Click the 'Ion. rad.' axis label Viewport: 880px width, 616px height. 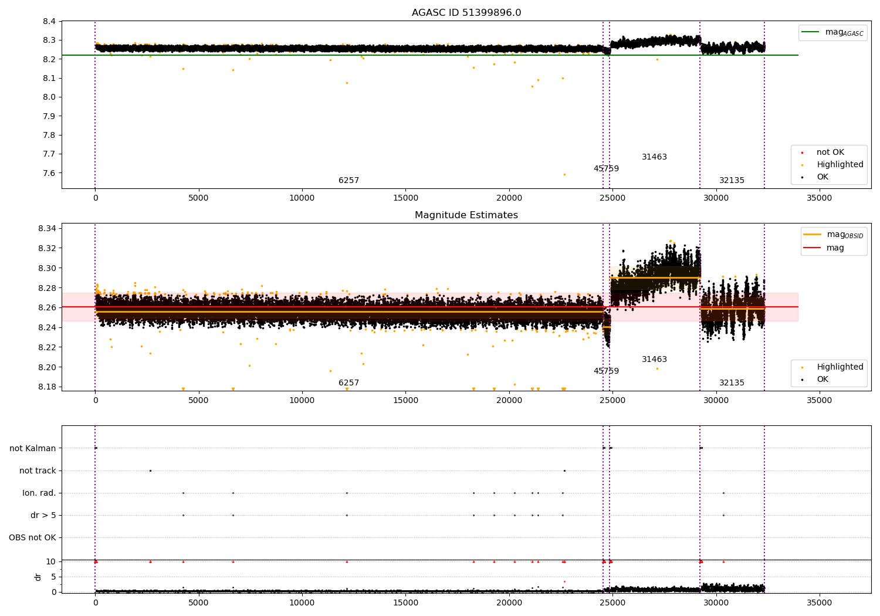tap(39, 493)
